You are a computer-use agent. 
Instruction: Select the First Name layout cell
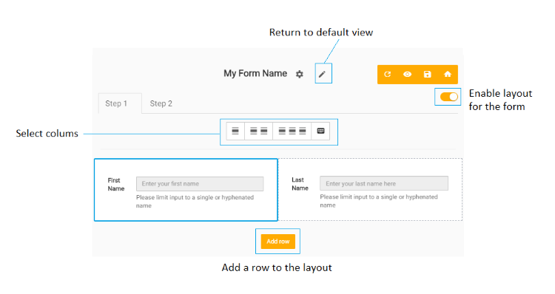[186, 190]
